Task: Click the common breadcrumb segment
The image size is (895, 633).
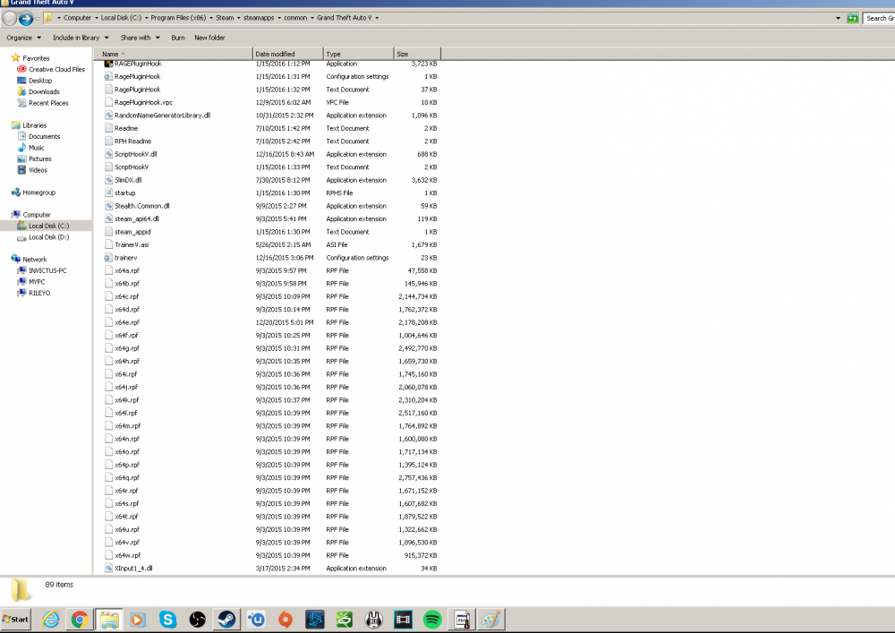Action: click(295, 18)
